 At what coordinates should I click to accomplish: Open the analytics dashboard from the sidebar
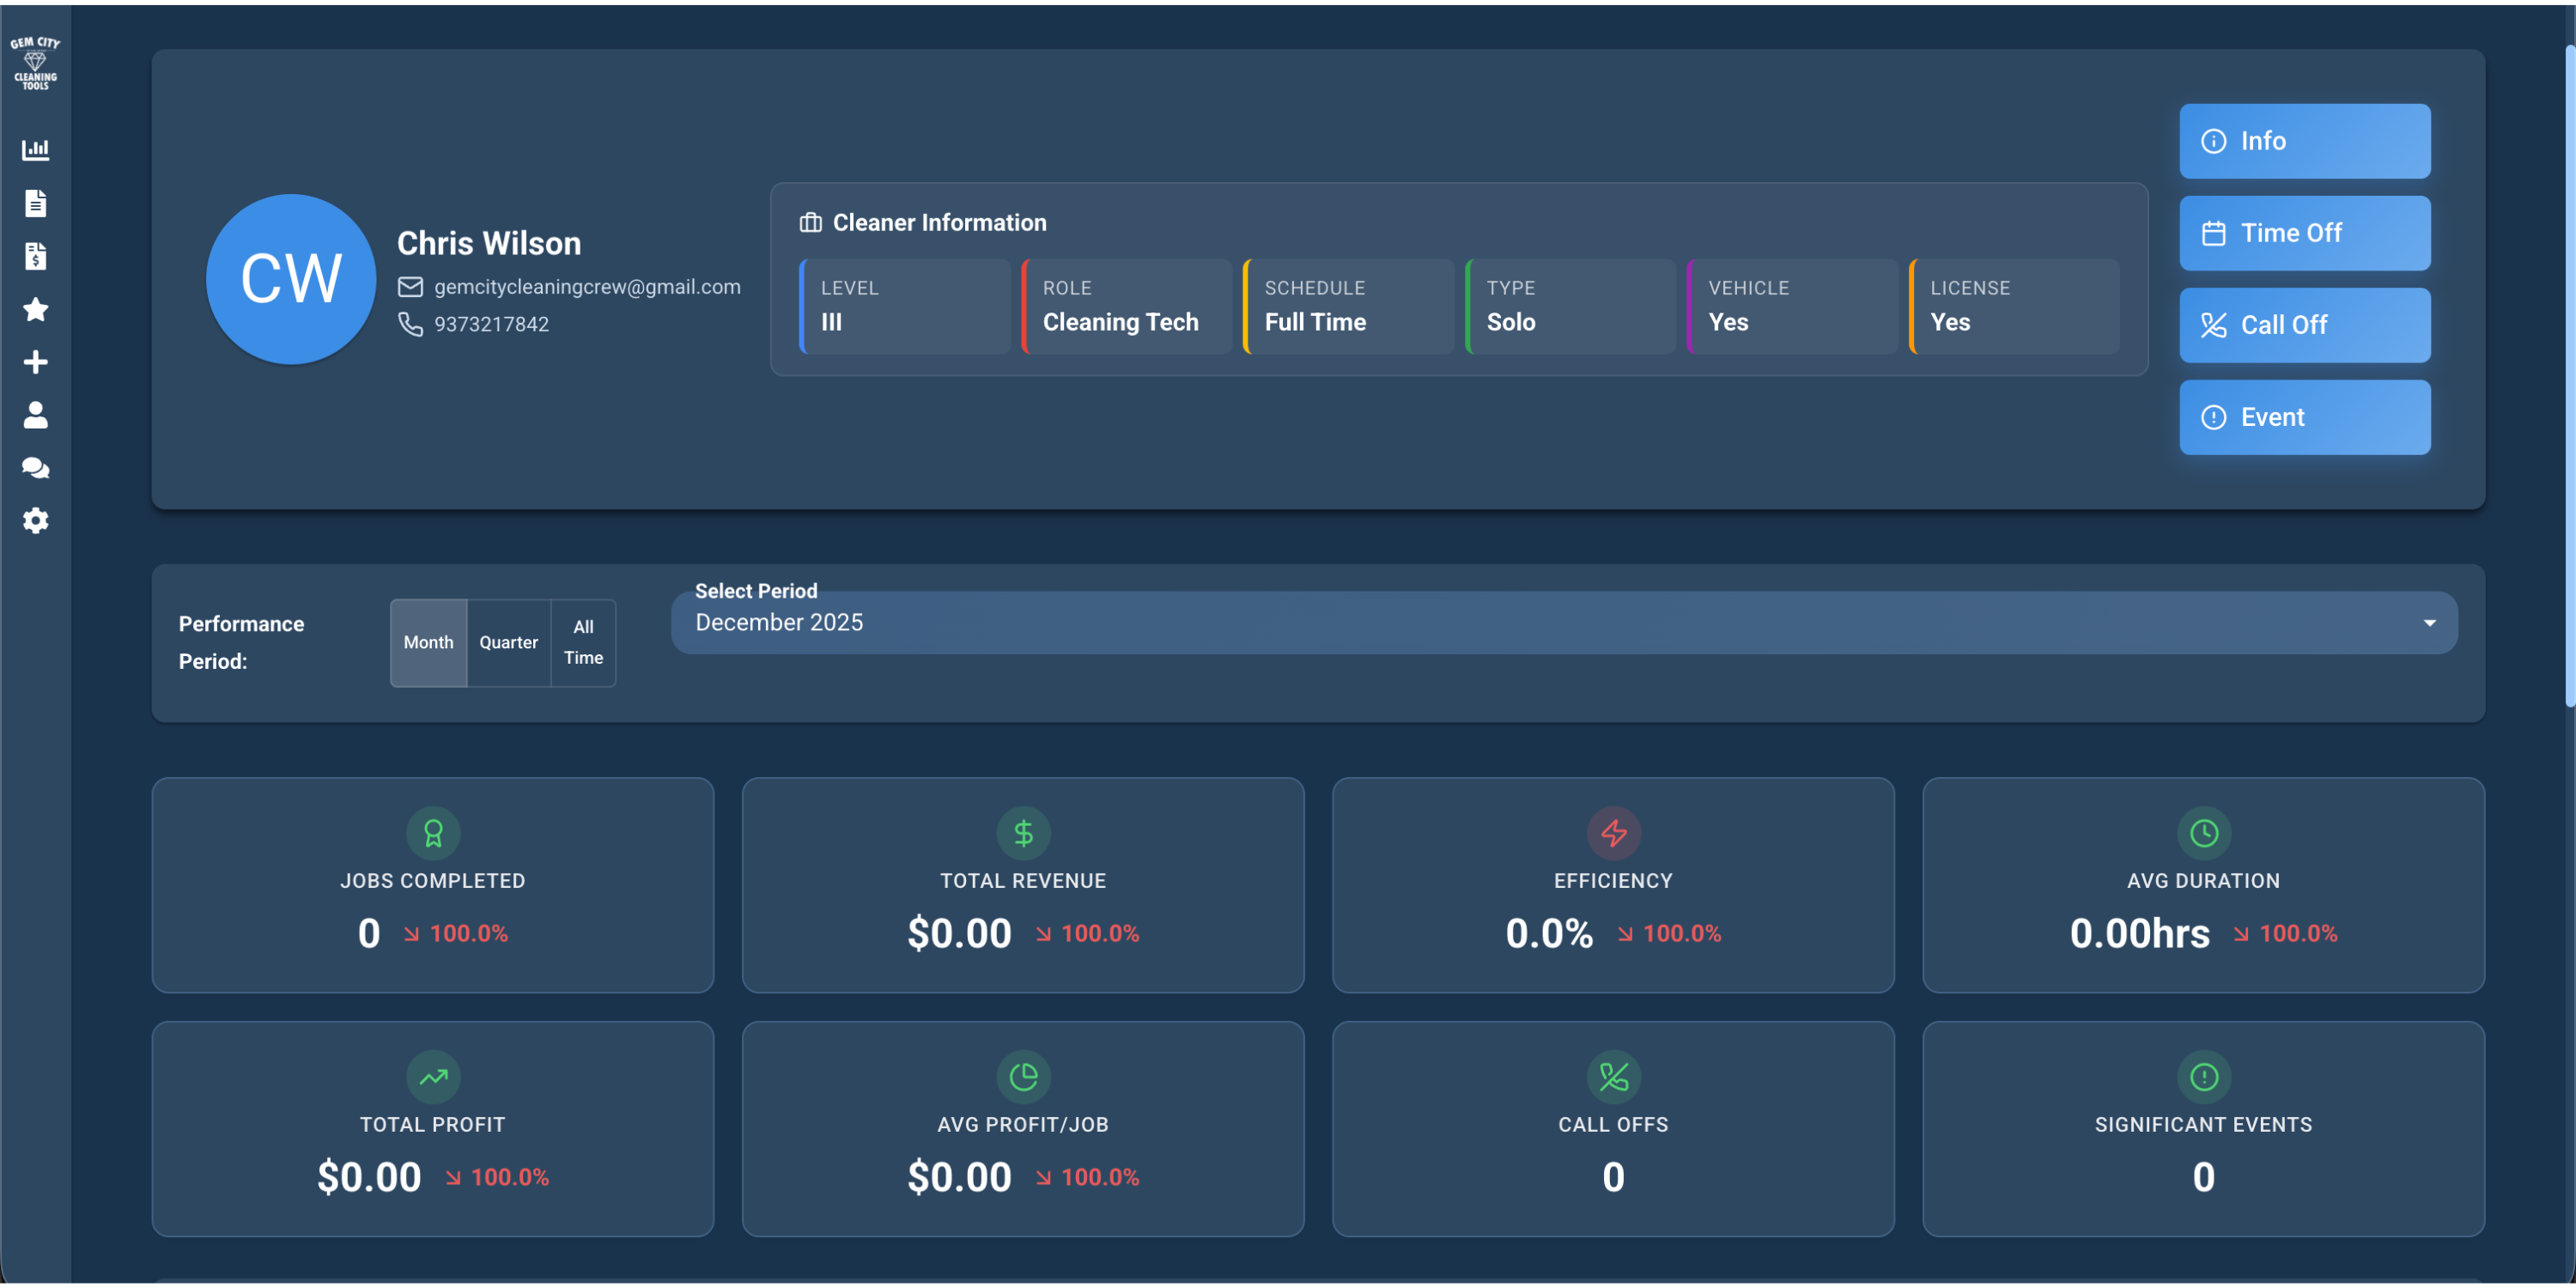[x=36, y=149]
